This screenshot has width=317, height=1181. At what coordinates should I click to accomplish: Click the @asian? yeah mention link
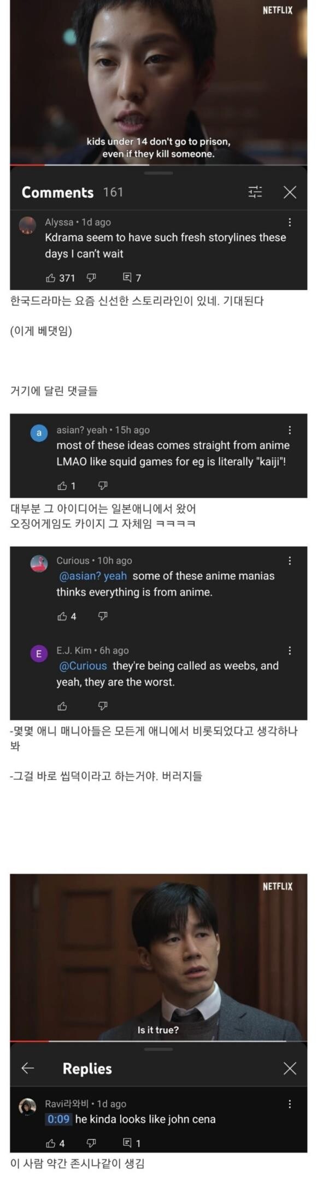[x=92, y=576]
